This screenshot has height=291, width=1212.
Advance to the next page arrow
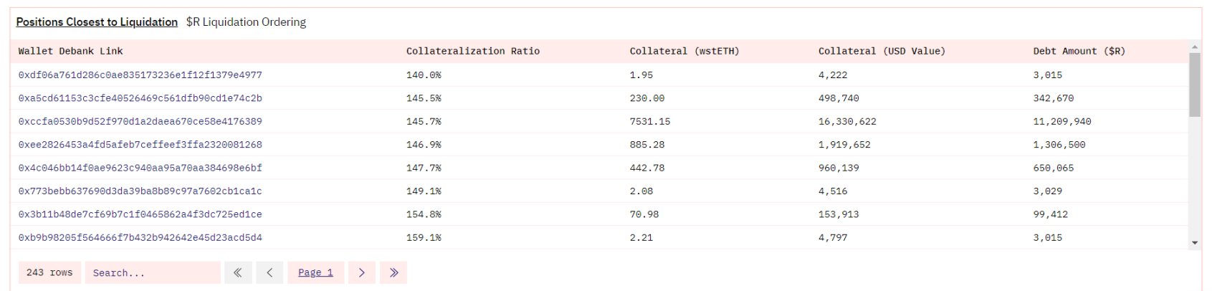(362, 272)
